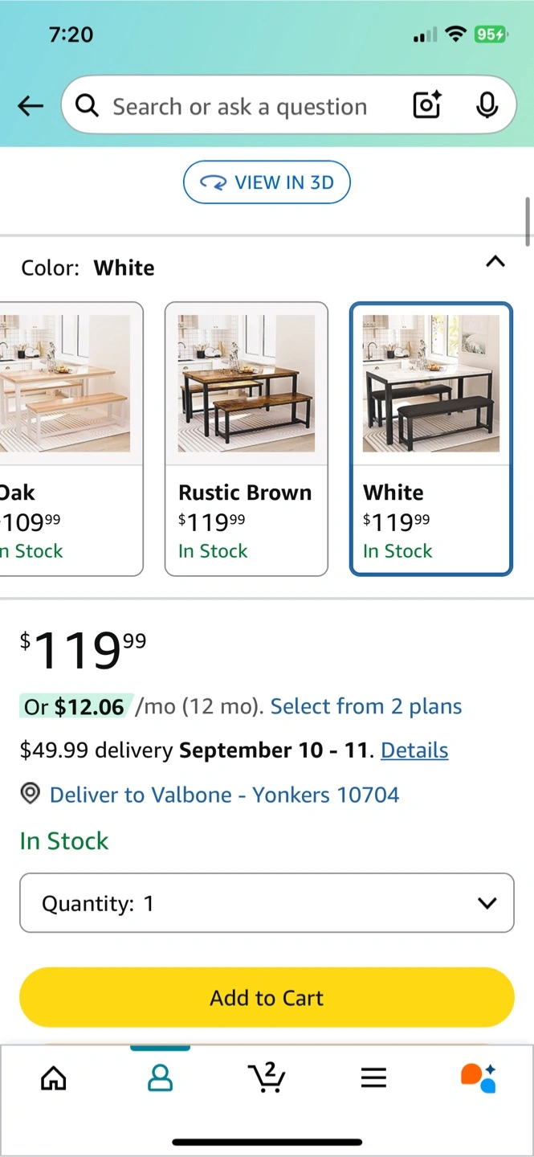Select the Rustic Brown color option

click(247, 439)
